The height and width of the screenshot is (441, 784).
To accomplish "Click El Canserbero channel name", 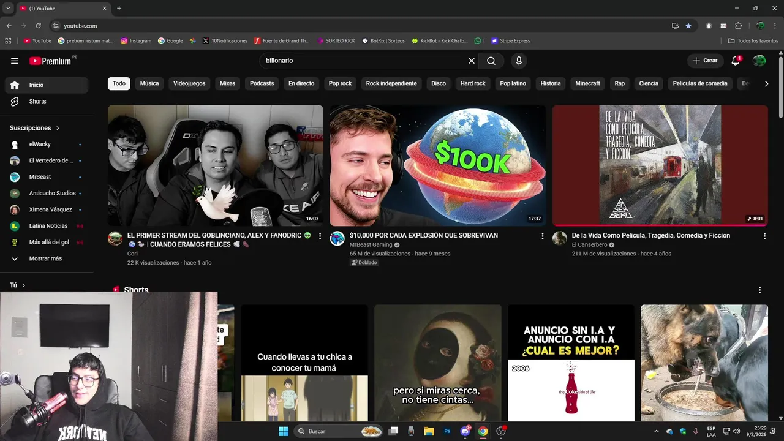I will (589, 245).
